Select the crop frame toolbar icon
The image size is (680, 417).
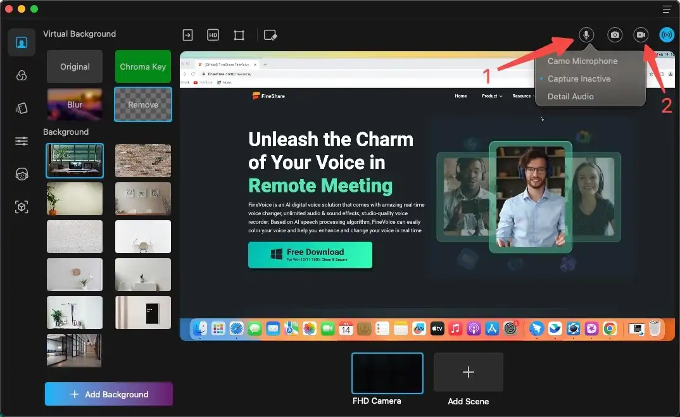239,35
